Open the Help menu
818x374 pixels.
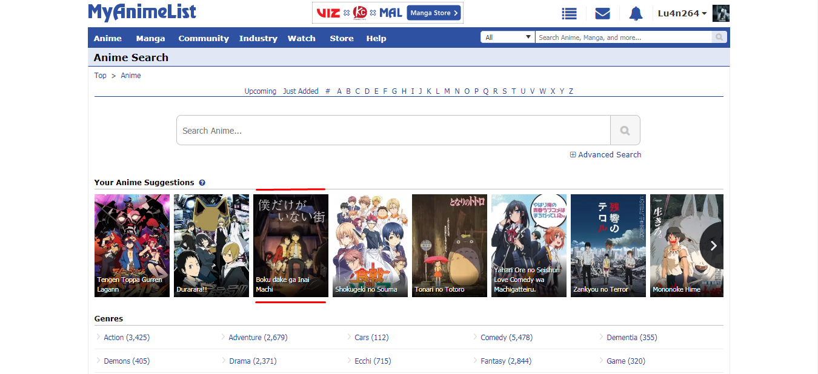pos(376,38)
